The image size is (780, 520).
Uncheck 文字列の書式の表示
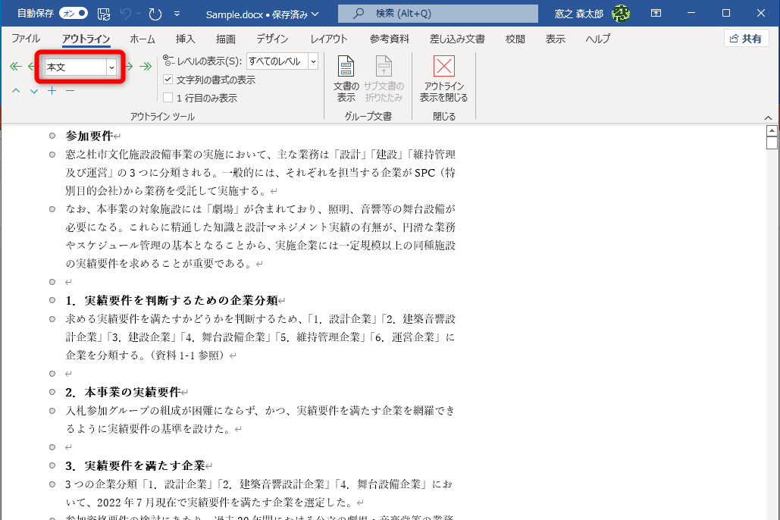[168, 79]
